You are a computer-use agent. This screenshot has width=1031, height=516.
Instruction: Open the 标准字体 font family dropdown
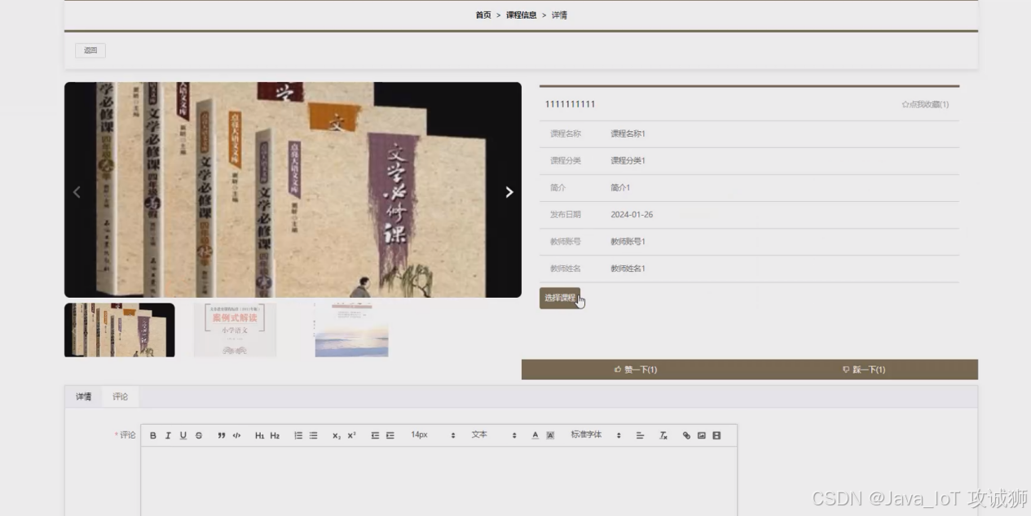pyautogui.click(x=596, y=435)
